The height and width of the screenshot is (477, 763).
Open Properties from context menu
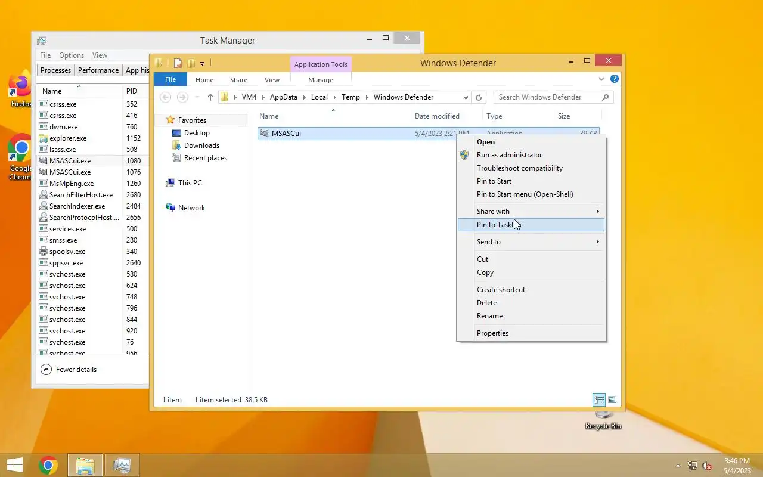pos(531,333)
